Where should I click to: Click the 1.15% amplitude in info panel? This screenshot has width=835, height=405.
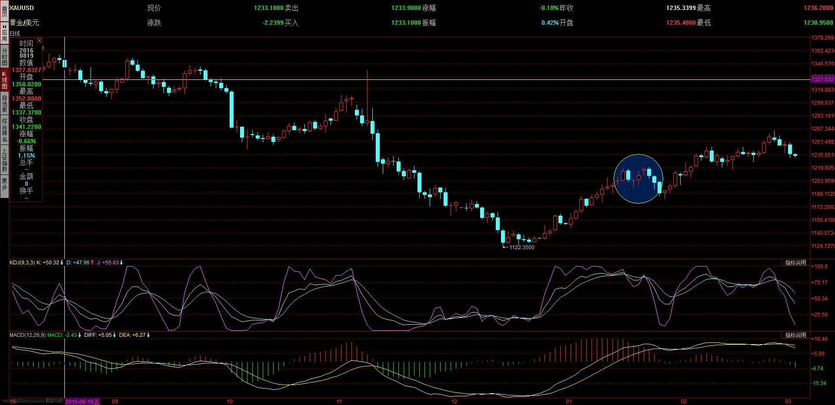click(27, 155)
